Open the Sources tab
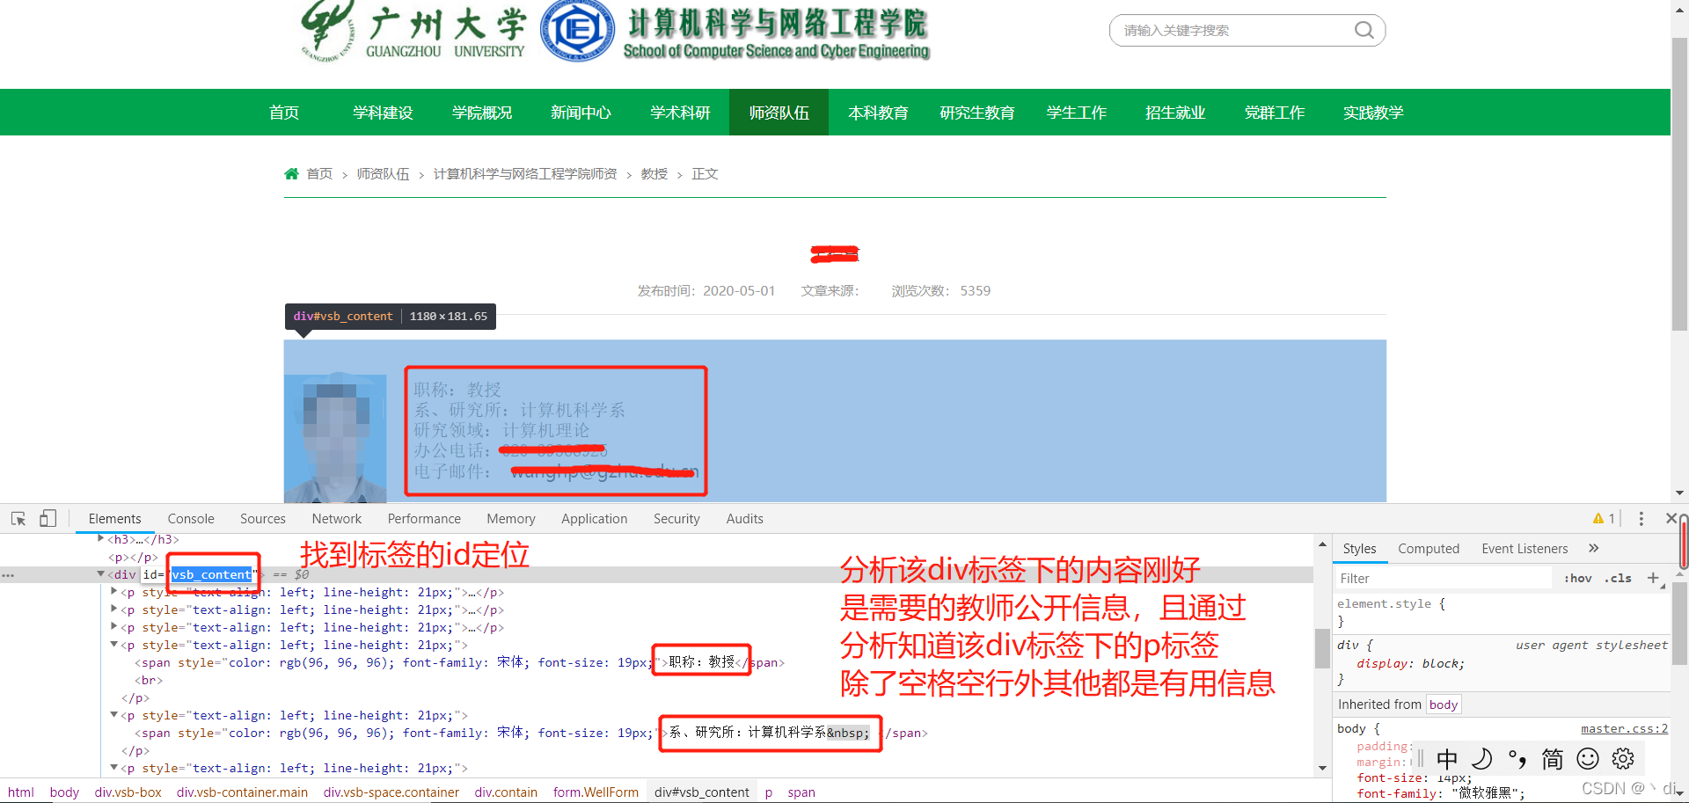Viewport: 1689px width, 803px height. click(263, 519)
